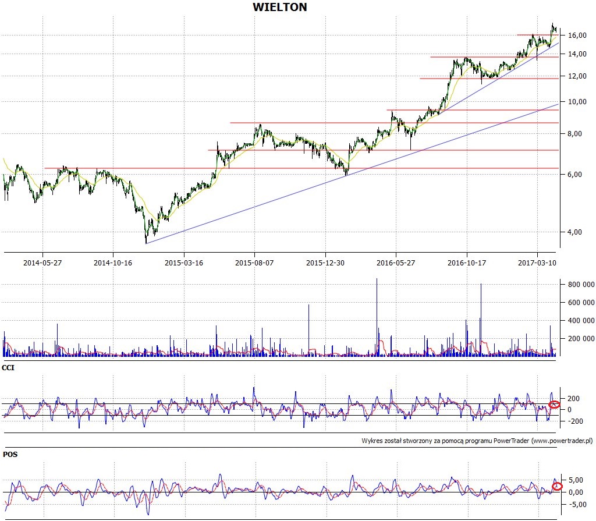The image size is (596, 521).
Task: Select the 16,00 price axis label
Action: click(577, 36)
